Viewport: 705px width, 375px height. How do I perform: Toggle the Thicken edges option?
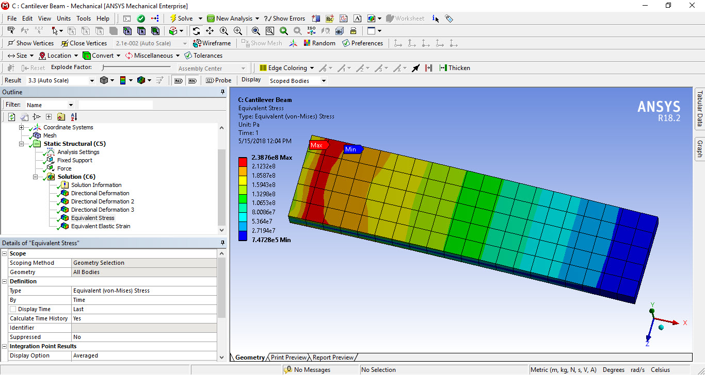coord(455,68)
